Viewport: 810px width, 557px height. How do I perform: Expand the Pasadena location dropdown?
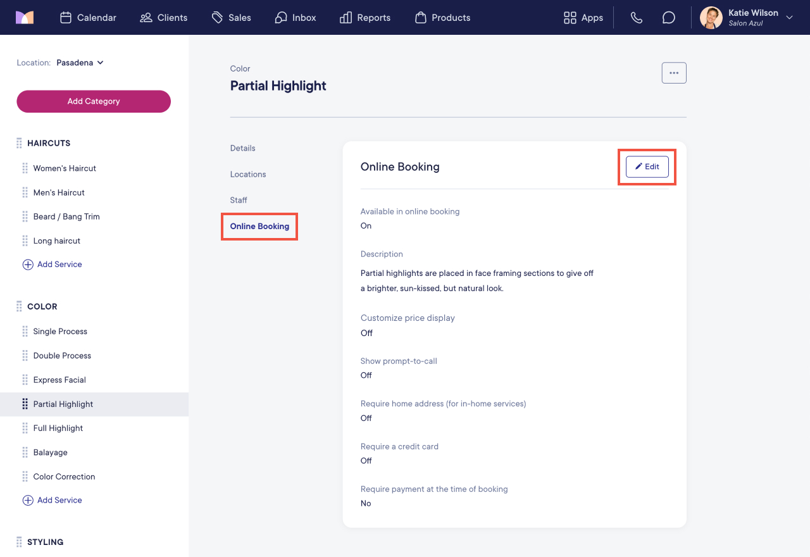tap(80, 63)
